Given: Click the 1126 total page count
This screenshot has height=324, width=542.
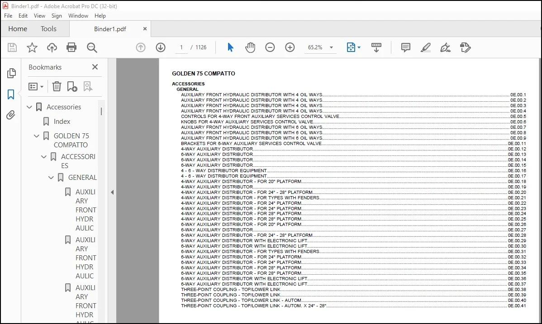Looking at the screenshot, I should 201,47.
